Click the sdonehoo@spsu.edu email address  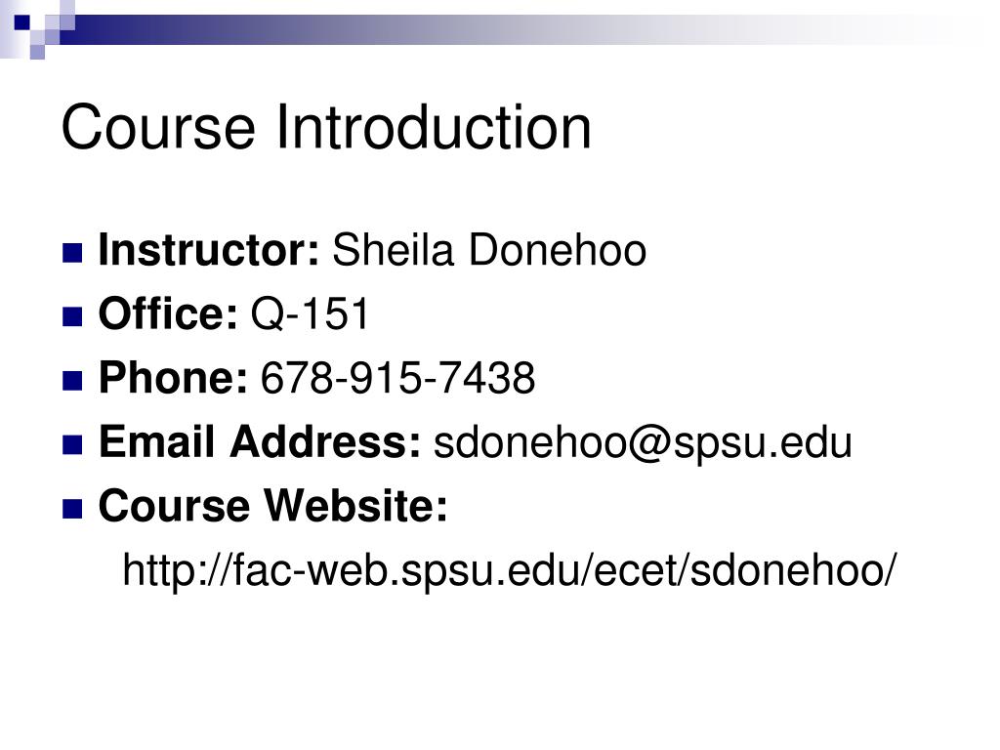click(643, 442)
